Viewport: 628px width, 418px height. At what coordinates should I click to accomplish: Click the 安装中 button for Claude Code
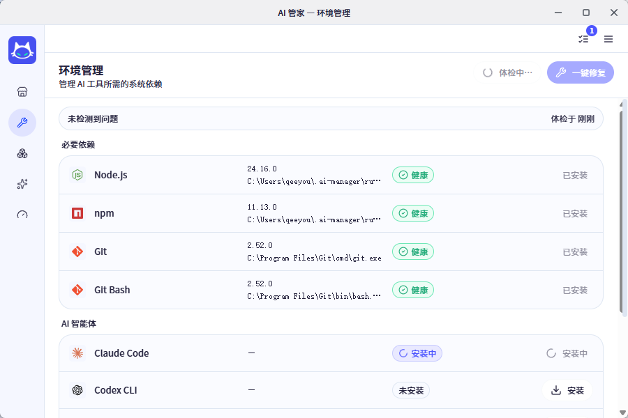pos(567,353)
